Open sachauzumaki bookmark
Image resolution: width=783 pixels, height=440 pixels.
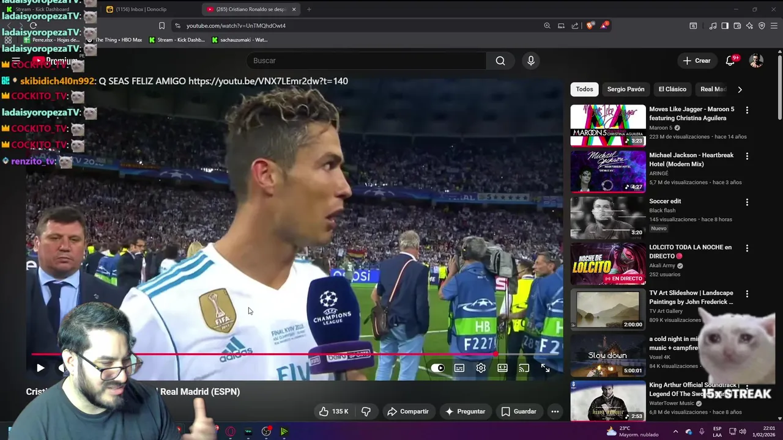(x=240, y=40)
